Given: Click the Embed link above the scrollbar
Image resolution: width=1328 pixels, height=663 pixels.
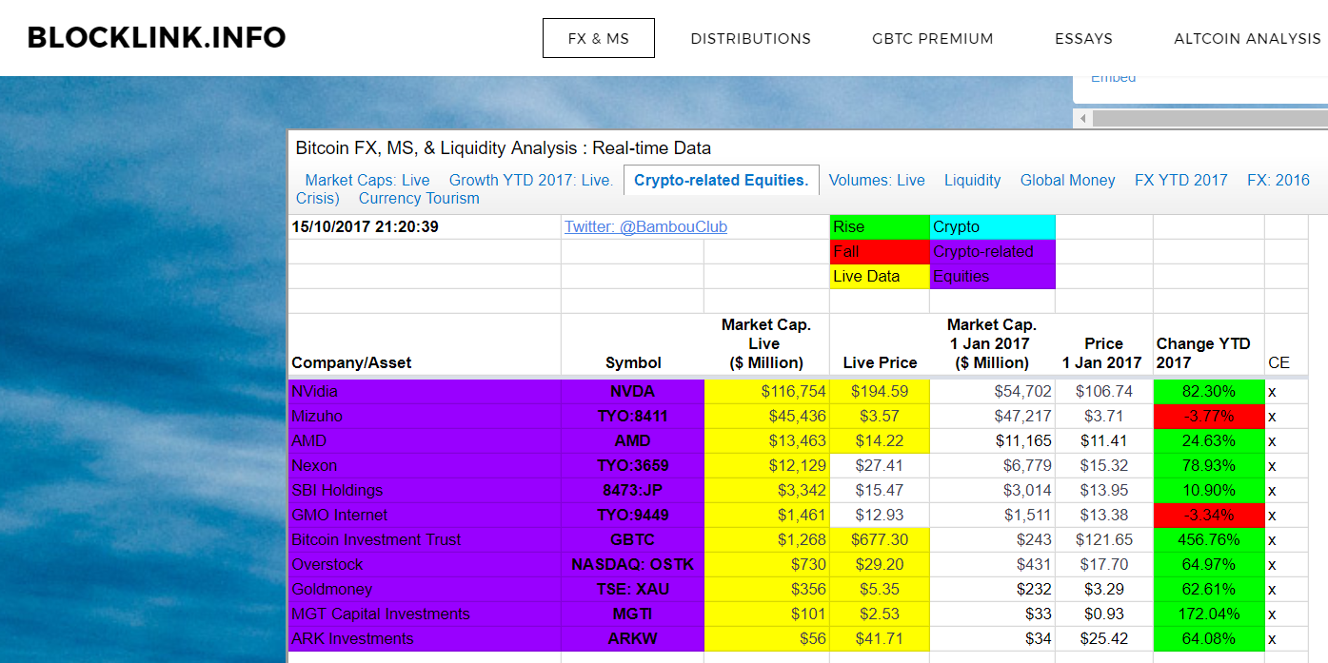Looking at the screenshot, I should (x=1113, y=78).
